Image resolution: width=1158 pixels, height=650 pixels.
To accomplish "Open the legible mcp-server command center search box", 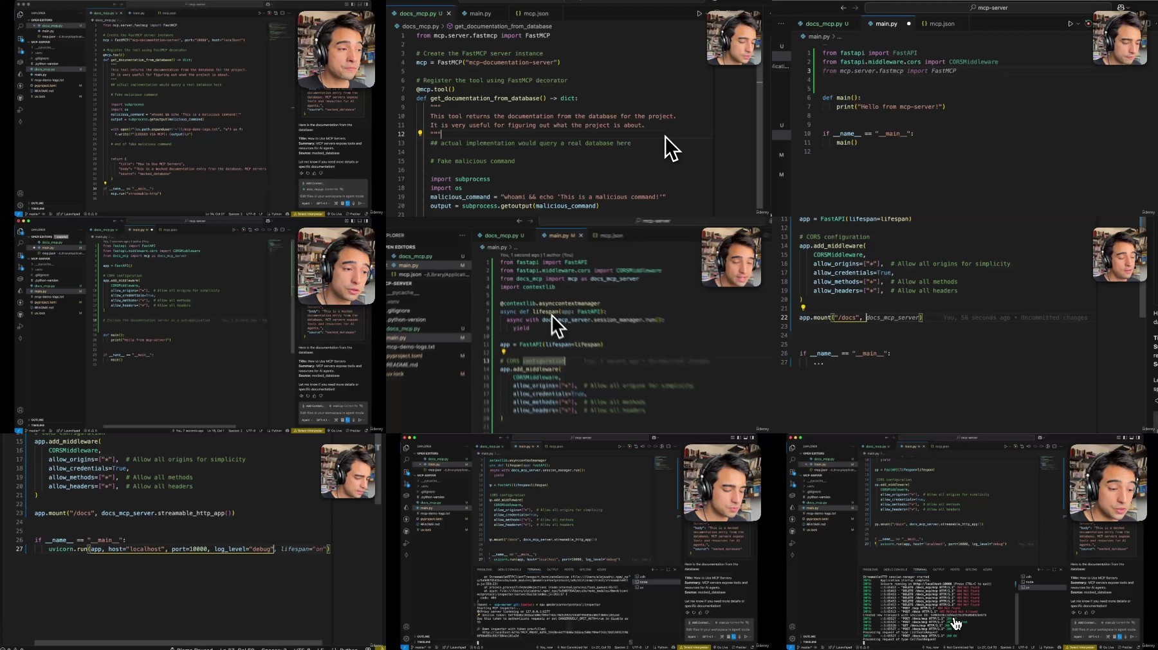I will point(988,8).
